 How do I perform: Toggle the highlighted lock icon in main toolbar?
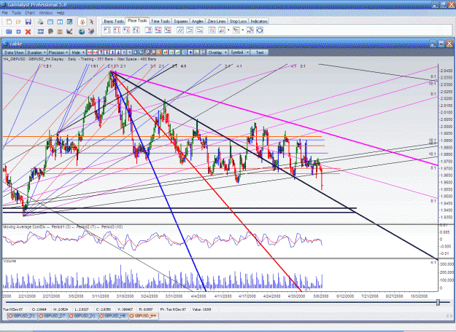(82, 22)
